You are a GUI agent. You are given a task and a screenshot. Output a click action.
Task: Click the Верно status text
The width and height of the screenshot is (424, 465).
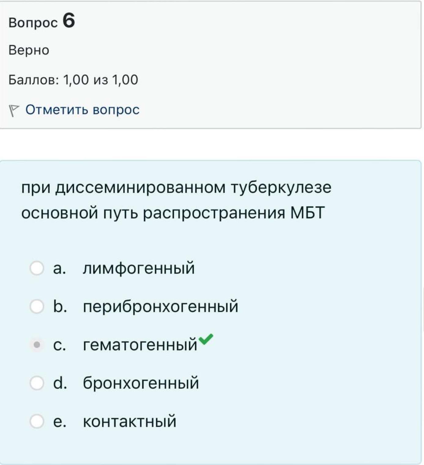[x=29, y=50]
